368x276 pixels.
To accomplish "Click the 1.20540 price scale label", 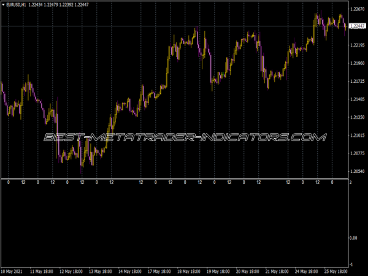I will (x=358, y=171).
